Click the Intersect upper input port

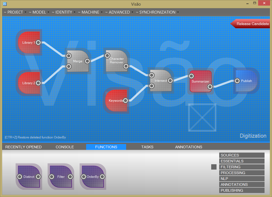(152, 75)
